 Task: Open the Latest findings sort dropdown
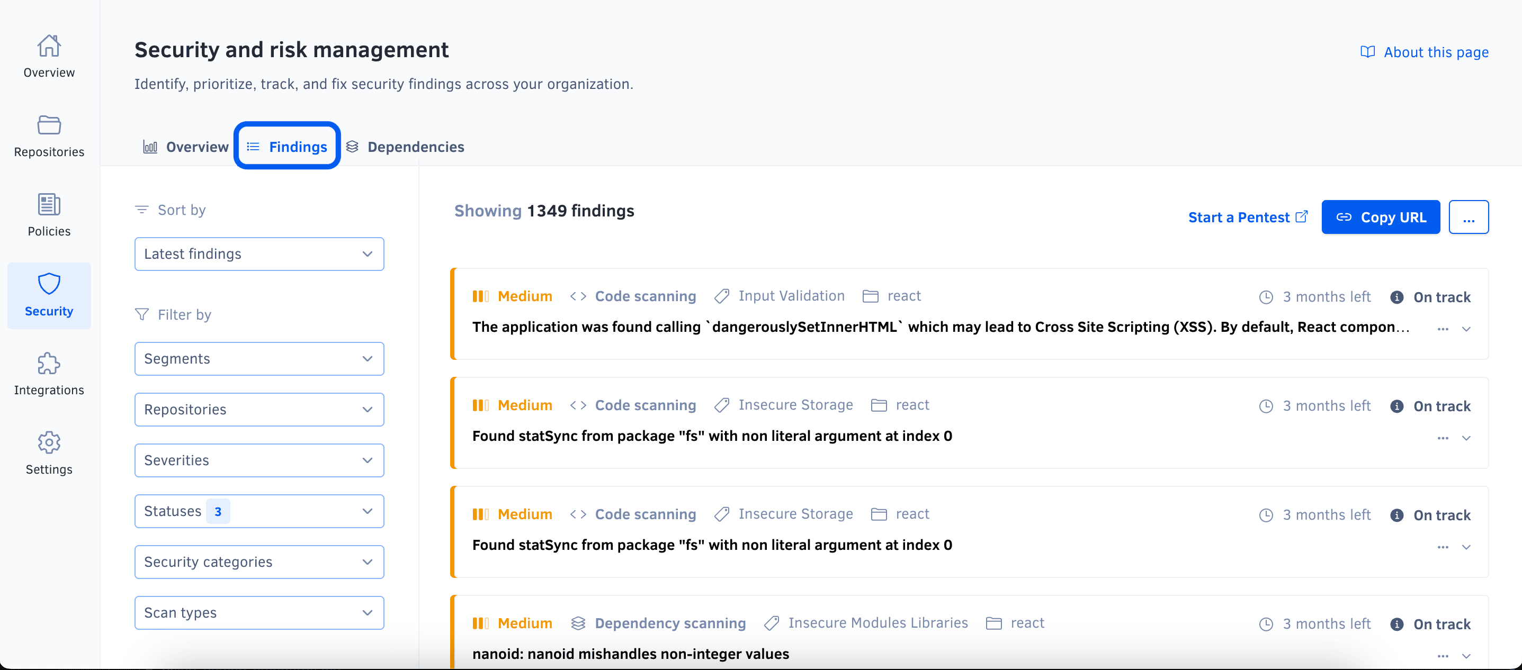pos(259,254)
